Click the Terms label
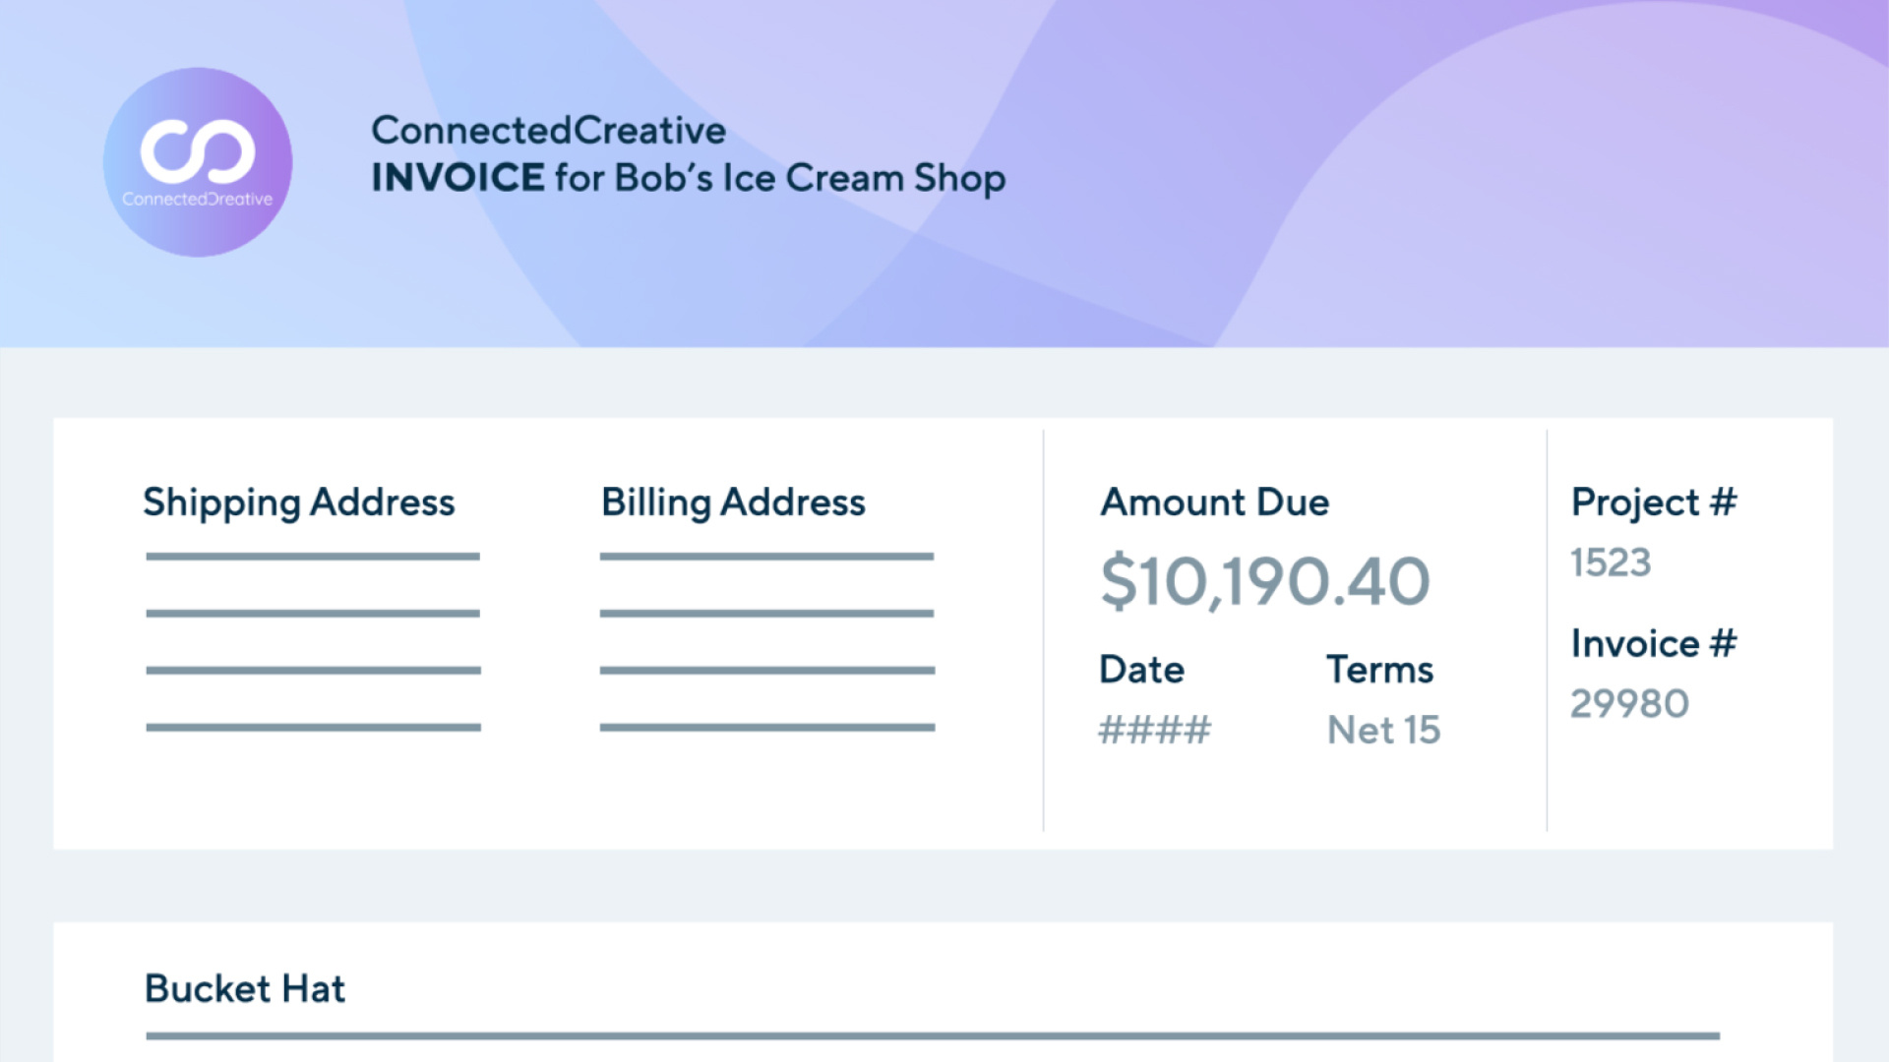 click(1379, 670)
